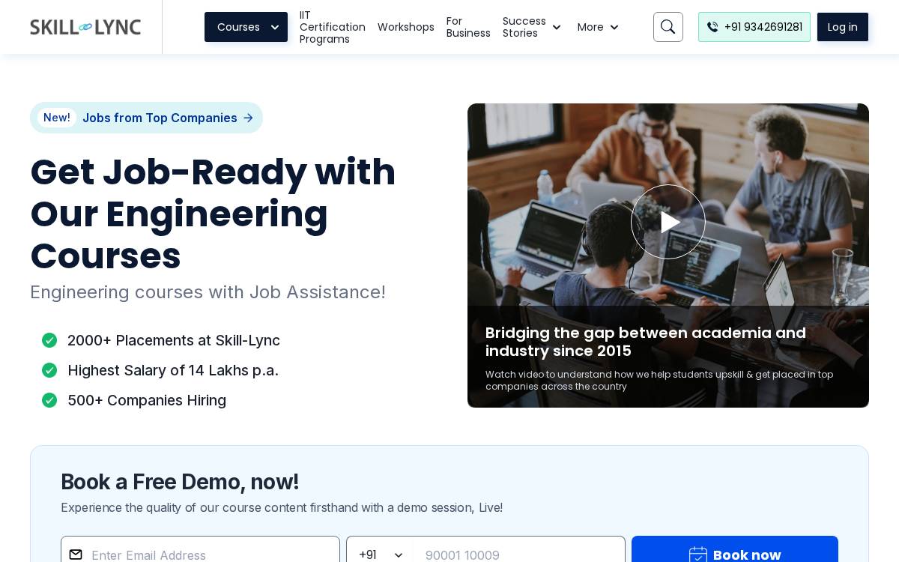Click the 'Book a Free Demo, now!' heading
Viewport: 899px width, 562px height.
(x=180, y=482)
